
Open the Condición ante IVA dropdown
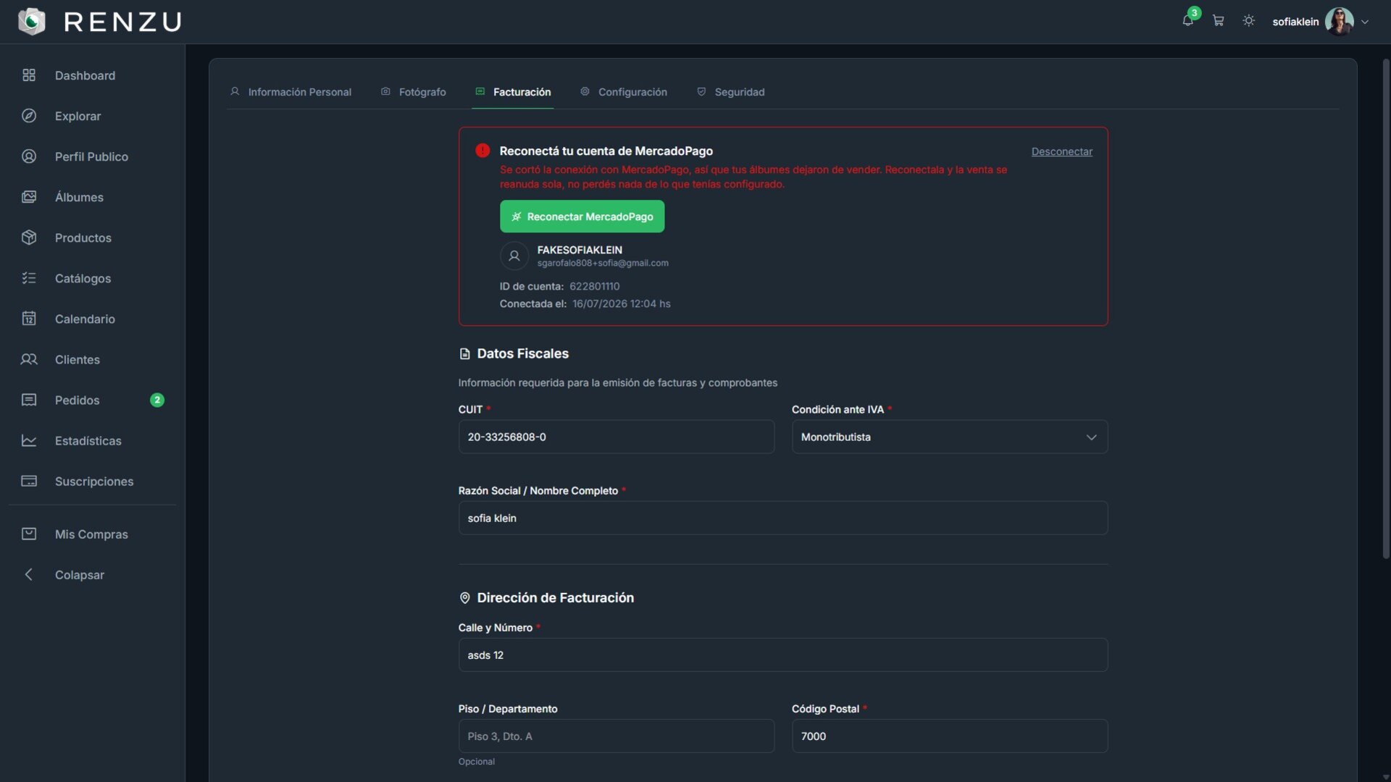949,437
